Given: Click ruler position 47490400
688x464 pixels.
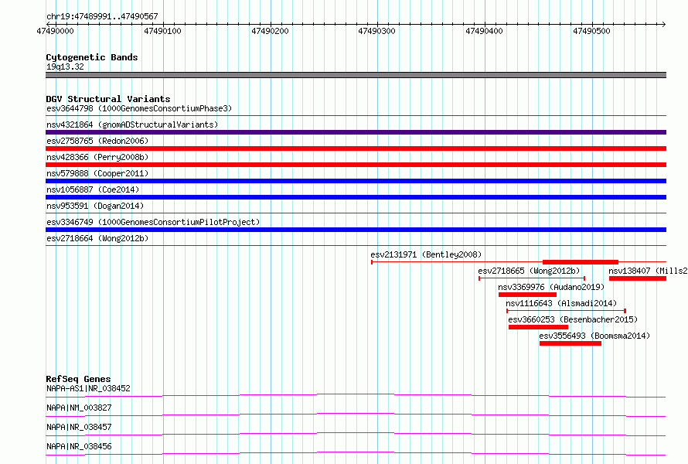Looking at the screenshot, I should pos(485,31).
